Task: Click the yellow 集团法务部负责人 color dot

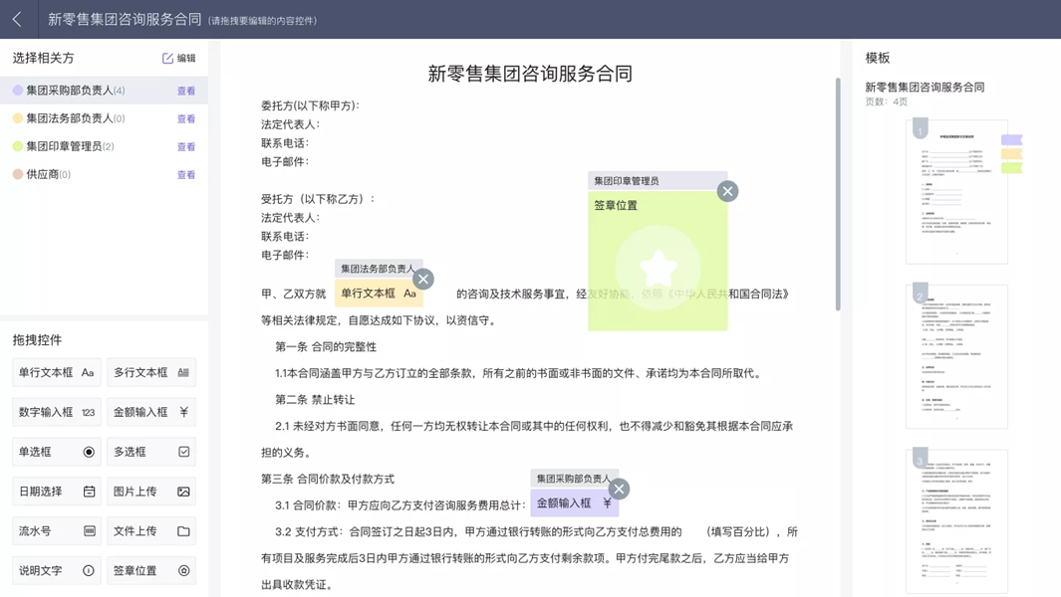Action: pyautogui.click(x=18, y=118)
